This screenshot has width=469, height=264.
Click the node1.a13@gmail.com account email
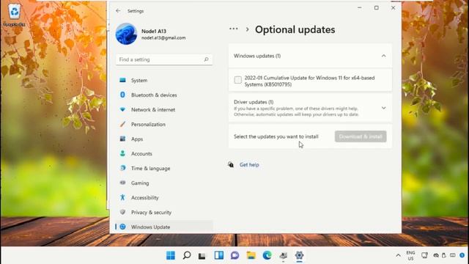coord(163,38)
